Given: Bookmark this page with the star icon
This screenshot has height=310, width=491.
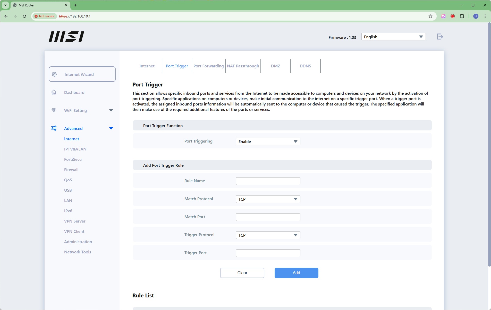Looking at the screenshot, I should [430, 16].
